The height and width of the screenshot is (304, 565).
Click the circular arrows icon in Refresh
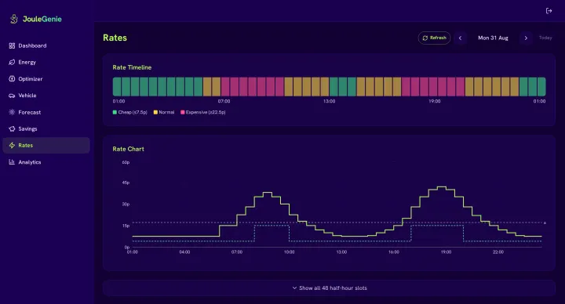click(x=425, y=38)
